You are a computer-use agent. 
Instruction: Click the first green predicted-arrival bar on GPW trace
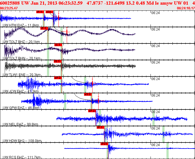tap(65, 101)
